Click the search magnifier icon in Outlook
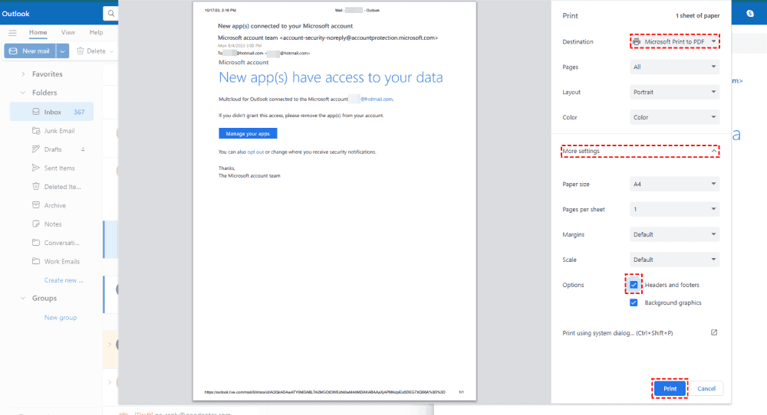The image size is (767, 415). click(x=111, y=14)
